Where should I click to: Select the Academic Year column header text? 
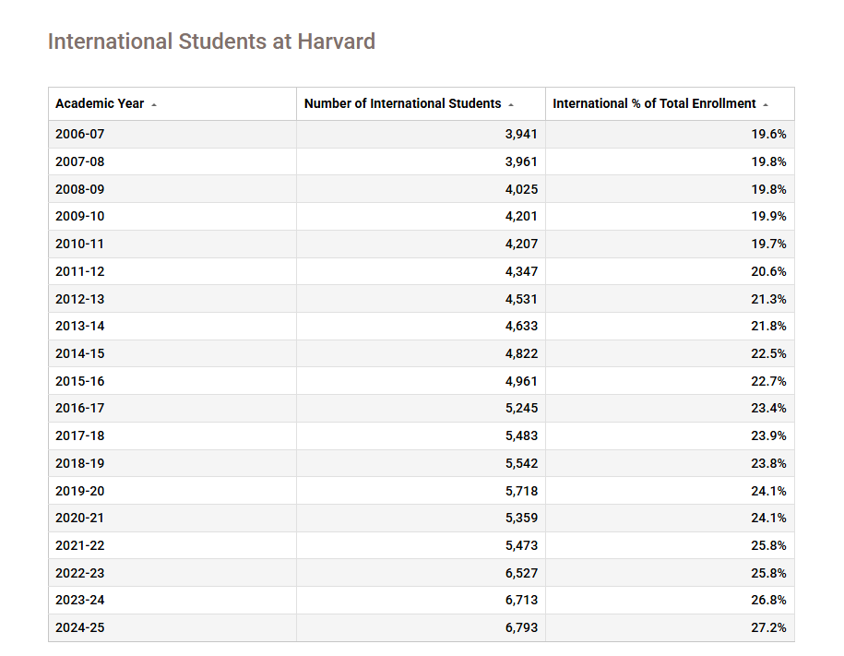tap(100, 103)
